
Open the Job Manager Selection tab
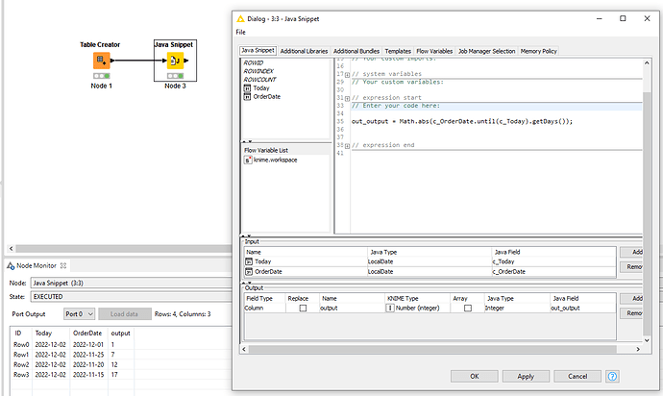486,51
